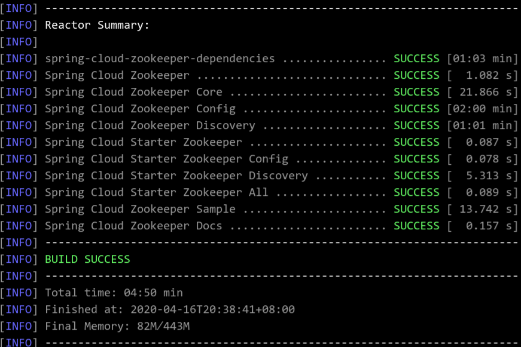
Task: Click the INFO tag beside BUILD SUCCESS
Action: point(19,259)
